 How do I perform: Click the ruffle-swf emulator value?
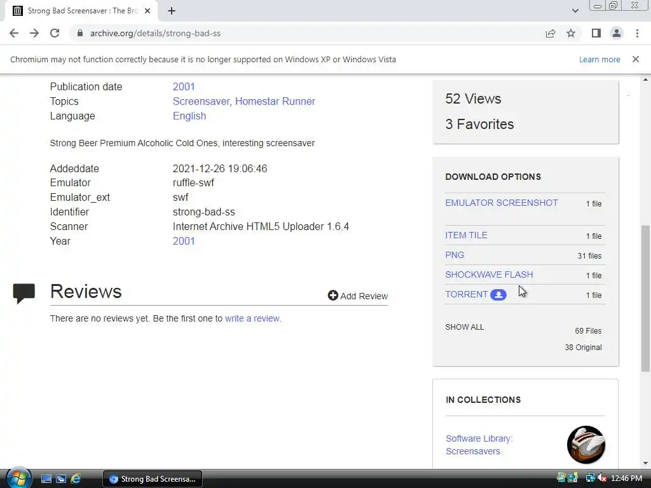click(x=193, y=182)
